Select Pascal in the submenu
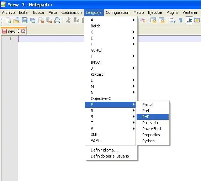Screen dimensions: 201x181 153,105
